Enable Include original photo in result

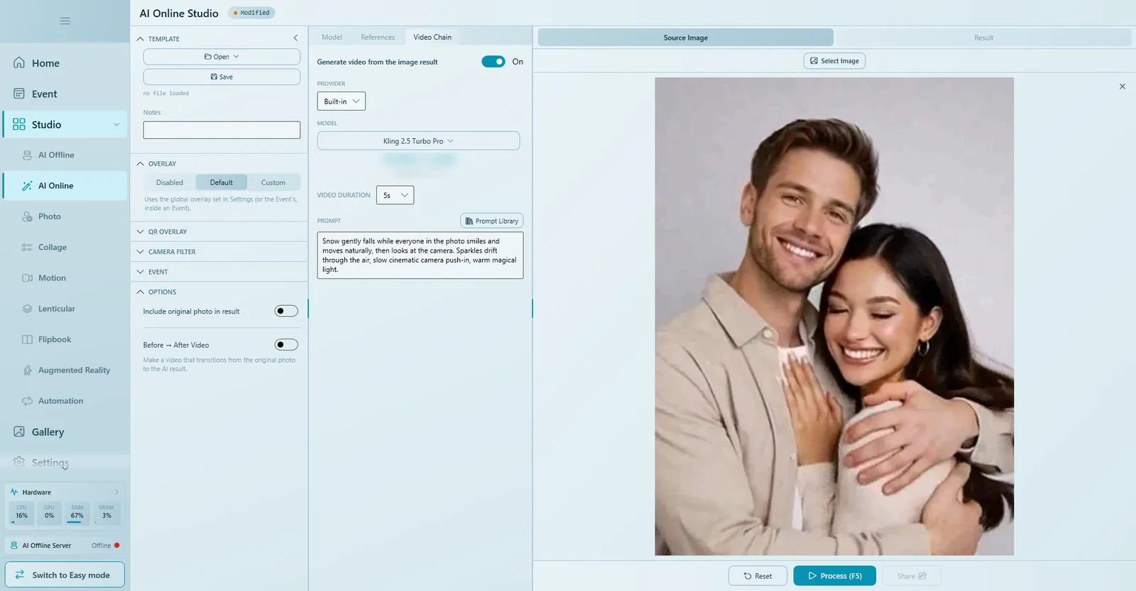coord(286,311)
